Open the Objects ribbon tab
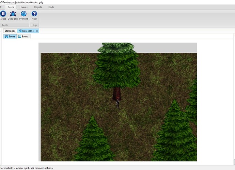Viewport: 235px width, 170px height. 38,7
